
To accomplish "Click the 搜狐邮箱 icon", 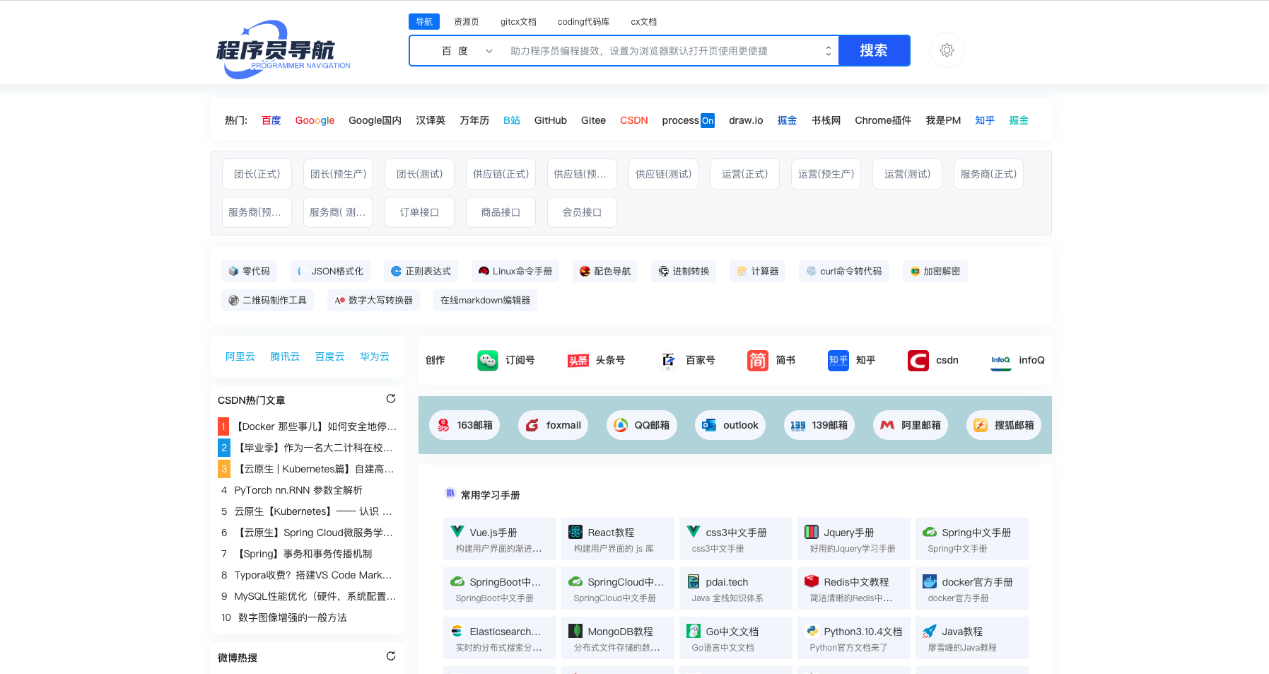I will pyautogui.click(x=981, y=425).
